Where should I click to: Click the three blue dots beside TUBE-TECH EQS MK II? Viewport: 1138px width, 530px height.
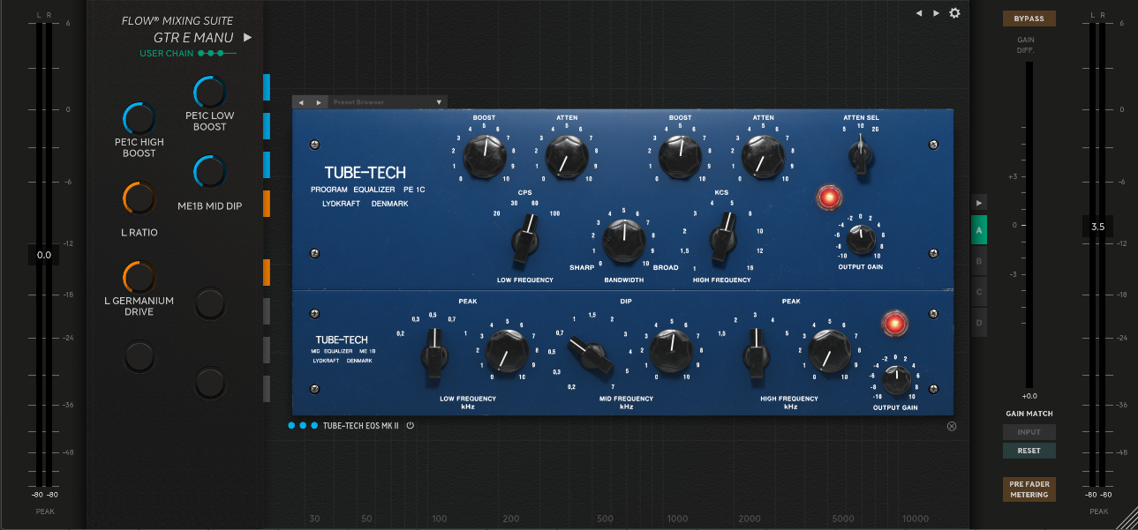pos(303,425)
